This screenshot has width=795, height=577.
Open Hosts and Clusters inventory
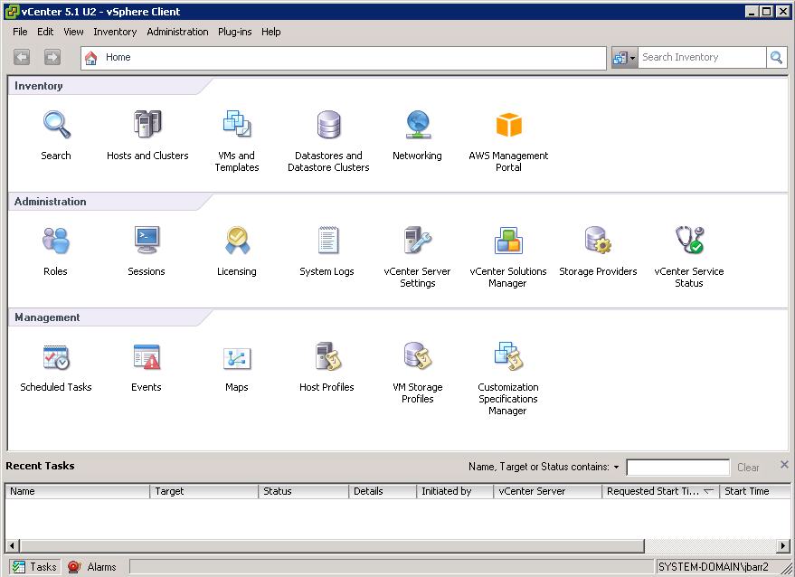tap(147, 125)
